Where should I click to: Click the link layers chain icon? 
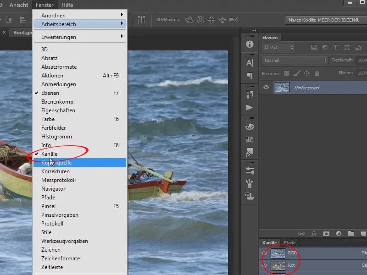point(301,233)
